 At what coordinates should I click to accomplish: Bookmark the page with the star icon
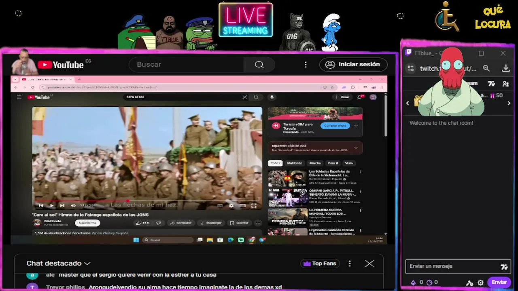tap(332, 87)
